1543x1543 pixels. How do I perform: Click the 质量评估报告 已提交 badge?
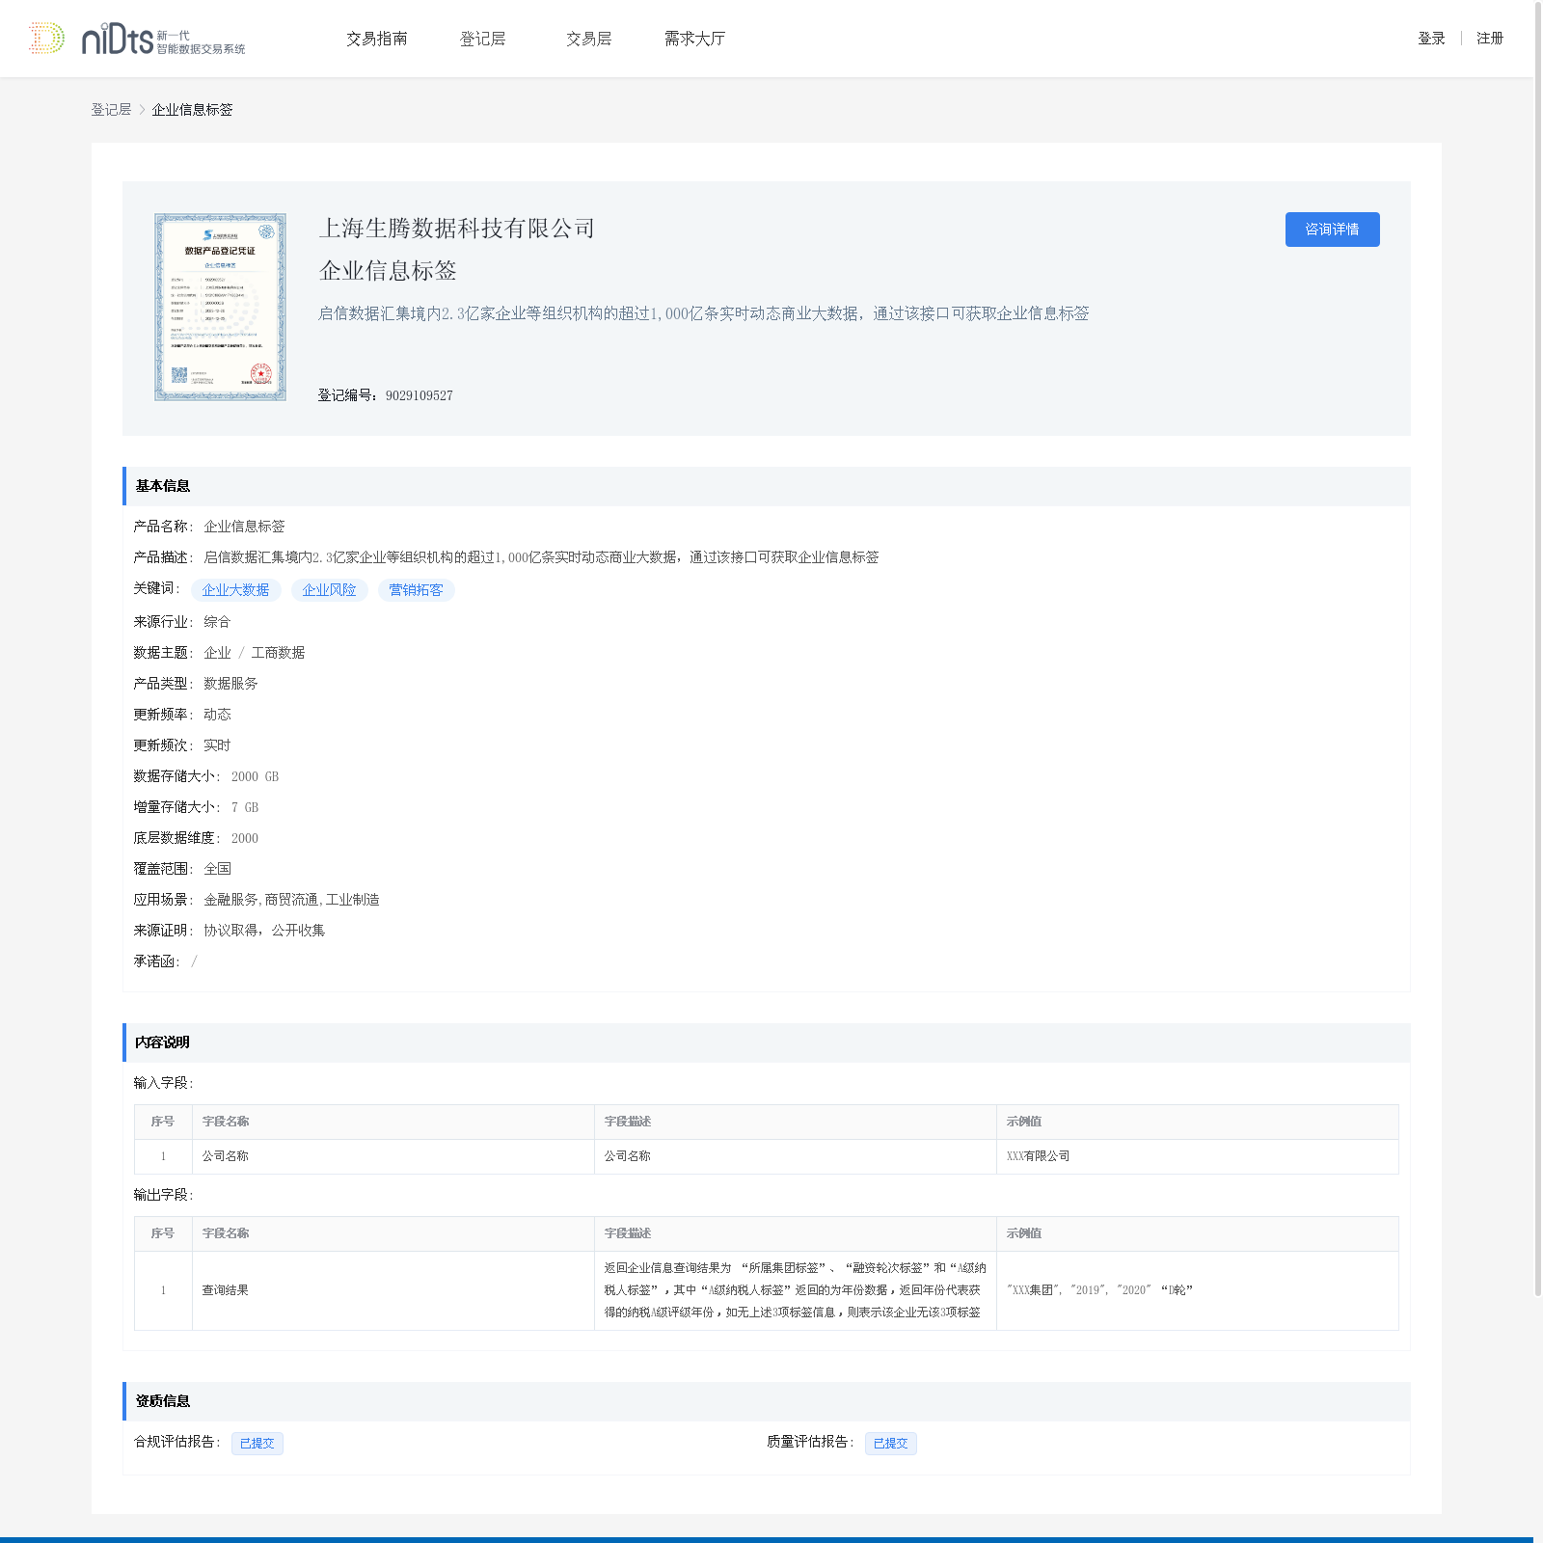click(890, 1444)
